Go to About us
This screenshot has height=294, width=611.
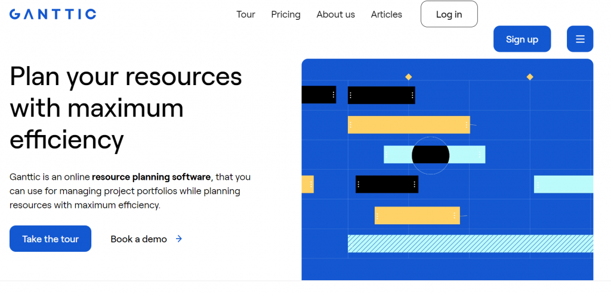(x=335, y=14)
